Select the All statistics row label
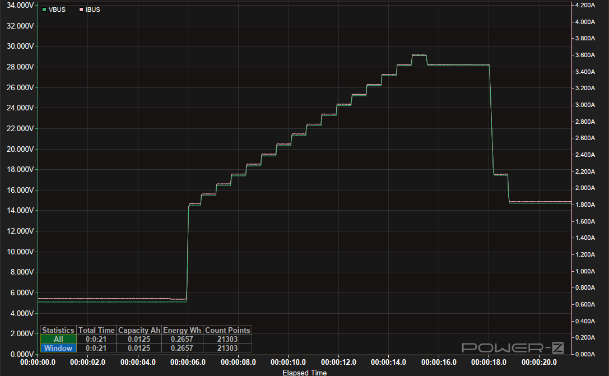The image size is (609, 376). tap(58, 339)
